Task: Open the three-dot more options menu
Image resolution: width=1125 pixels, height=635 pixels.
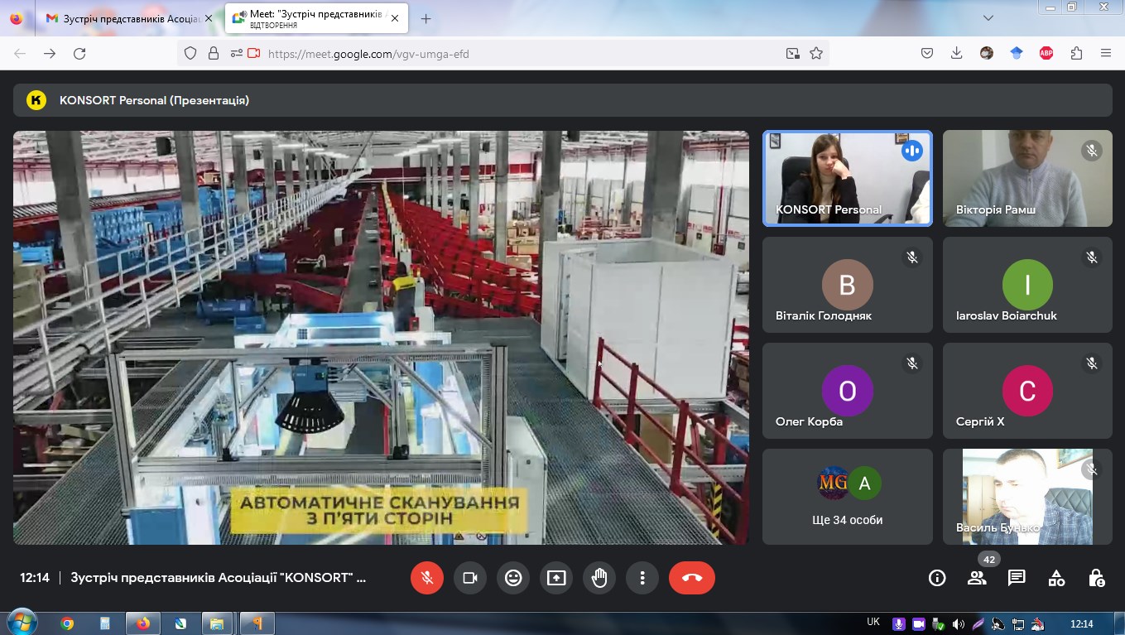Action: (x=642, y=578)
